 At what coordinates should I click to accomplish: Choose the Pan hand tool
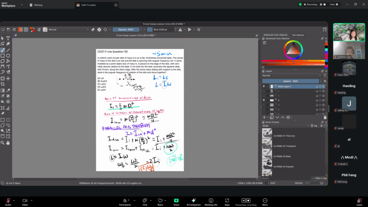[8, 143]
